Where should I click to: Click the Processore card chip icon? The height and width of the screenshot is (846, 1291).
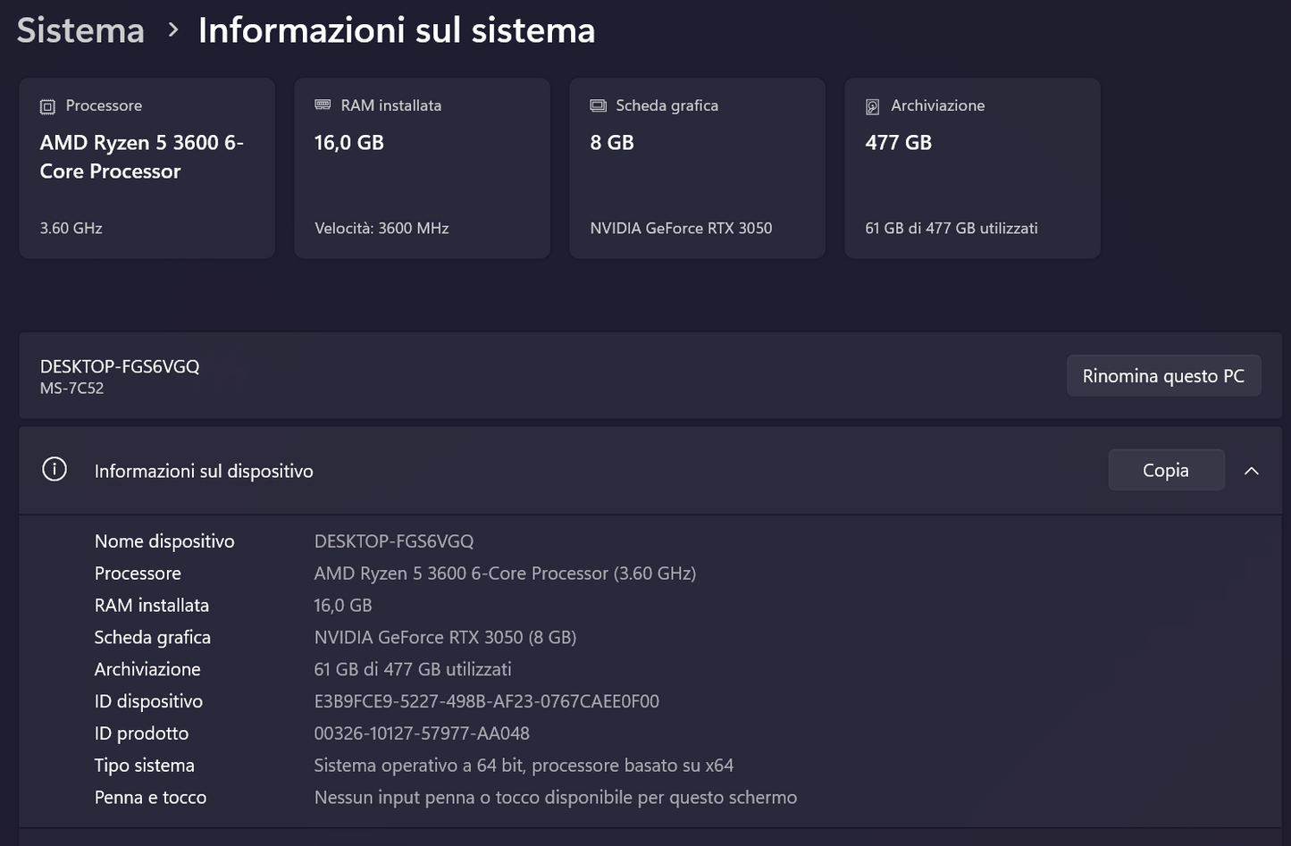click(x=47, y=106)
